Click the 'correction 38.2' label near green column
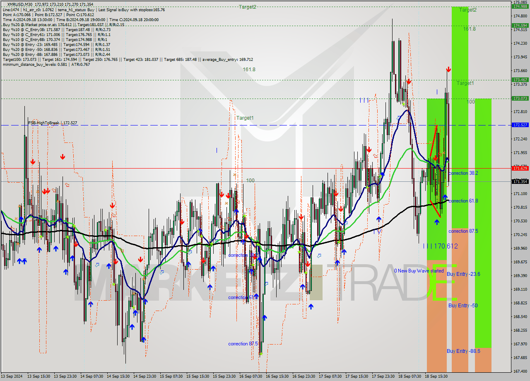The width and height of the screenshot is (530, 381). (463, 173)
